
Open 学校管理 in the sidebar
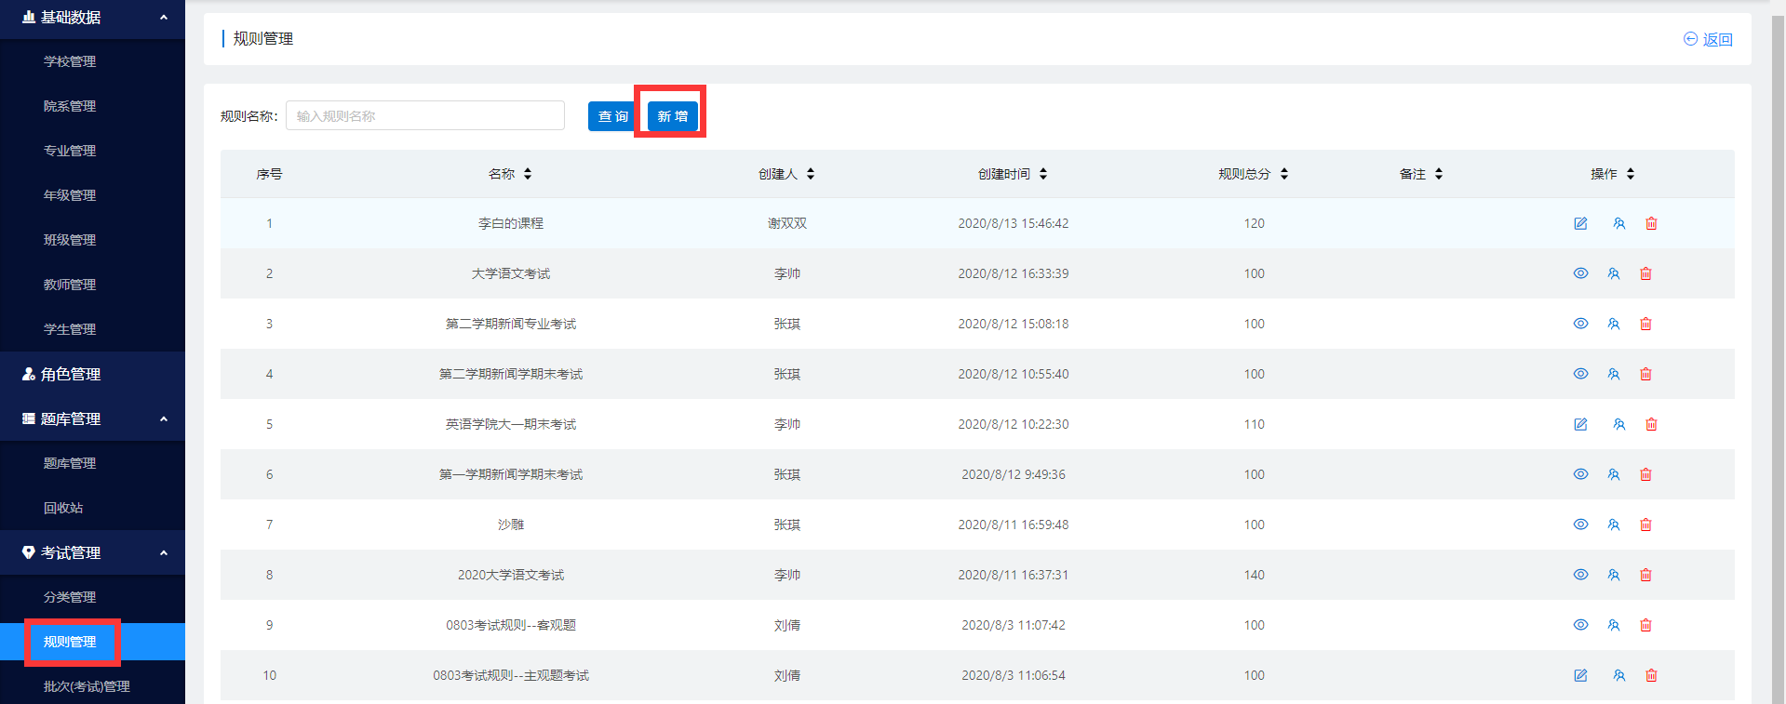[70, 61]
